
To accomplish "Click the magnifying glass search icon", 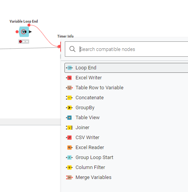I will point(73,49).
